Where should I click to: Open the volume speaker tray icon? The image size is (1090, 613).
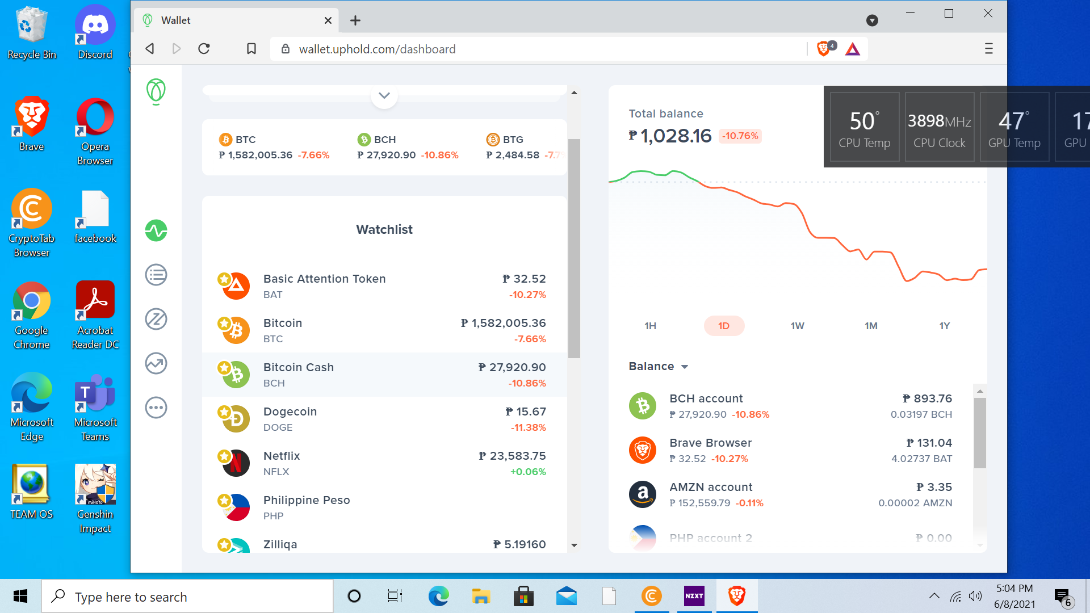click(975, 596)
